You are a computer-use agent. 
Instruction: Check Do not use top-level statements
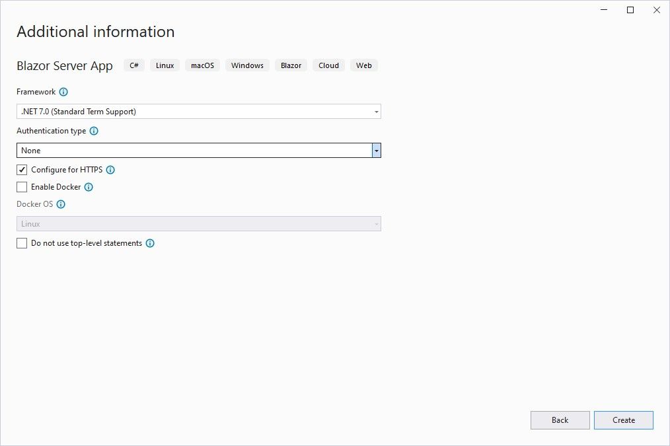coord(22,243)
